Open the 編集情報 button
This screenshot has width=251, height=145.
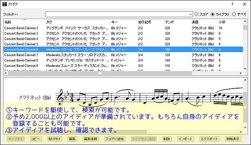(91, 139)
